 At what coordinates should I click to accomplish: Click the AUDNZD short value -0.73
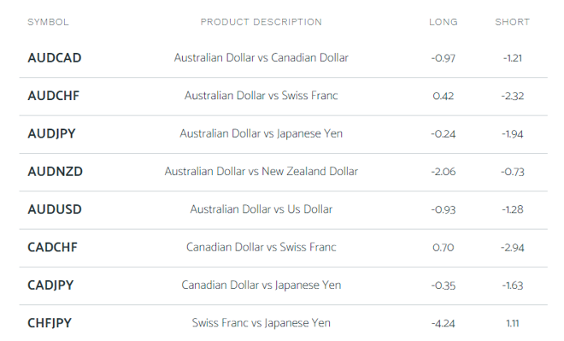click(x=512, y=172)
